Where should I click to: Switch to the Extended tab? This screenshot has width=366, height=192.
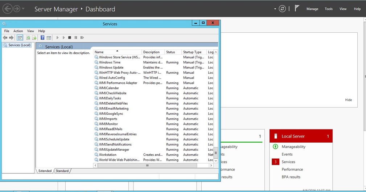45,171
